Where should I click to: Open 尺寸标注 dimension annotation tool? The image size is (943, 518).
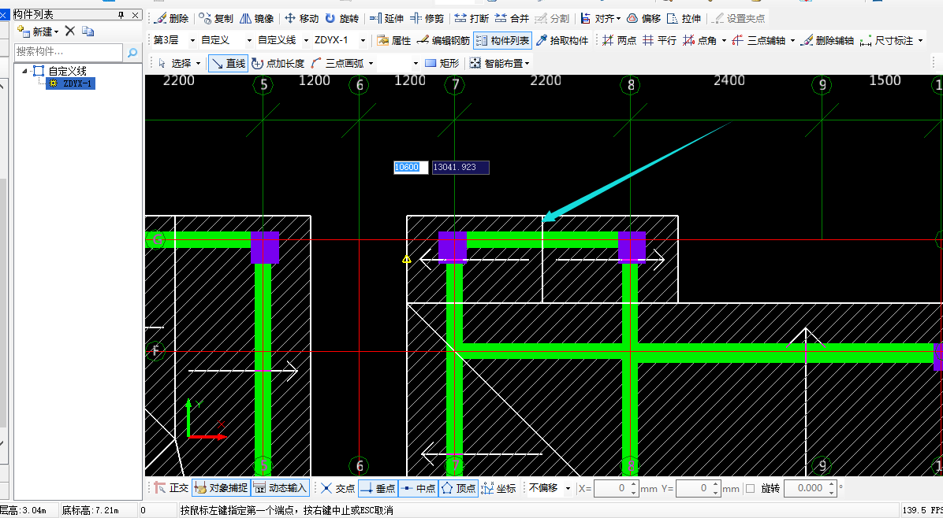[x=888, y=40]
